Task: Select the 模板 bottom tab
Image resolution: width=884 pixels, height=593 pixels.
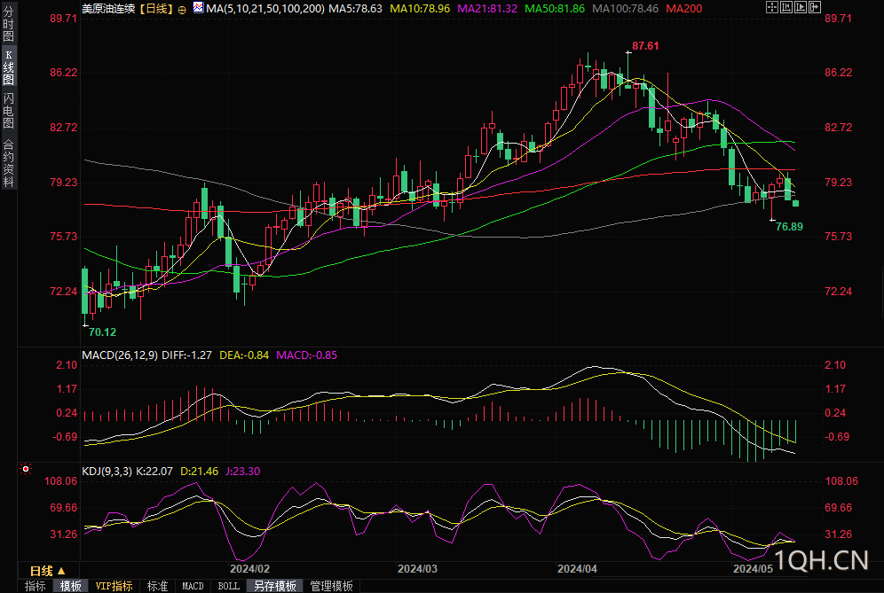Action: (x=70, y=586)
